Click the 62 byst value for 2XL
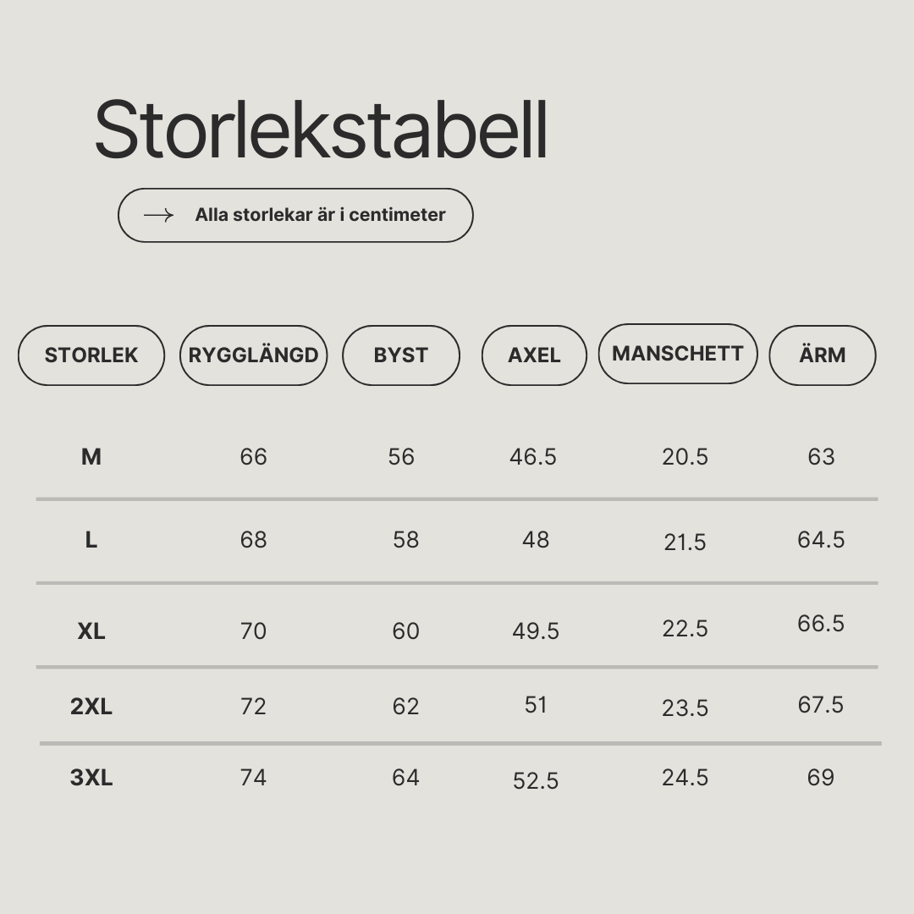The height and width of the screenshot is (914, 914). tap(405, 706)
